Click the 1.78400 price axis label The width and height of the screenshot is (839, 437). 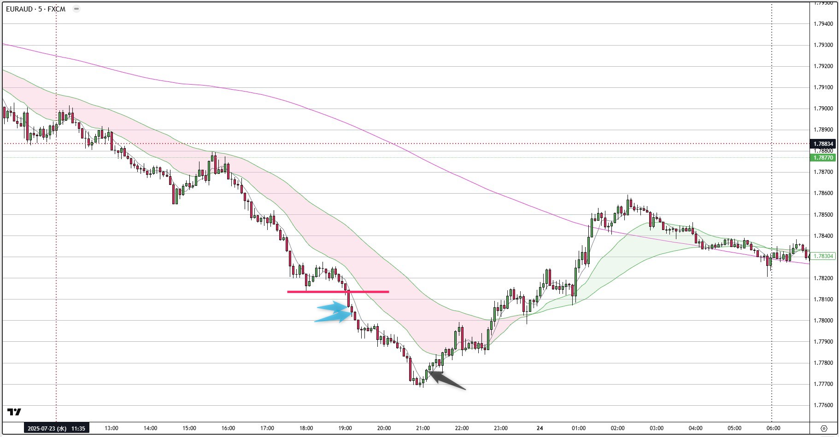[x=823, y=236]
